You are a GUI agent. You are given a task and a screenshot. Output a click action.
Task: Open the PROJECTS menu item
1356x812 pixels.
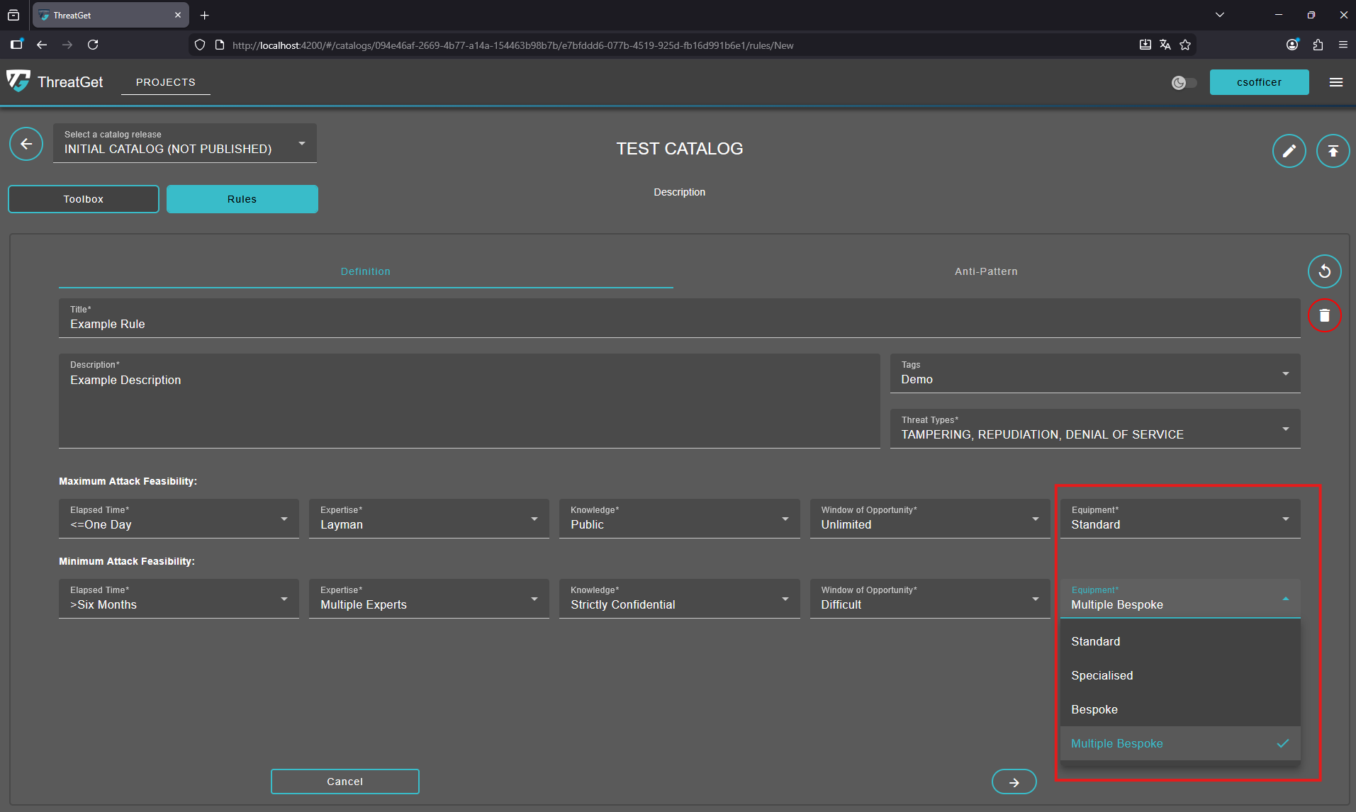pos(165,82)
